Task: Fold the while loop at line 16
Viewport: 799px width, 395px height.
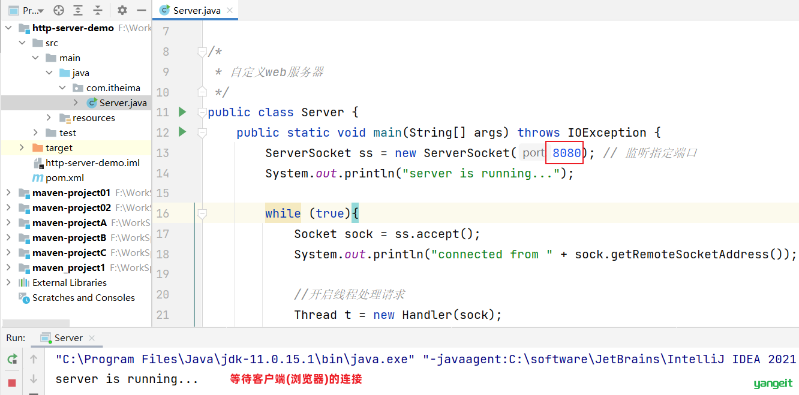Action: click(x=202, y=213)
